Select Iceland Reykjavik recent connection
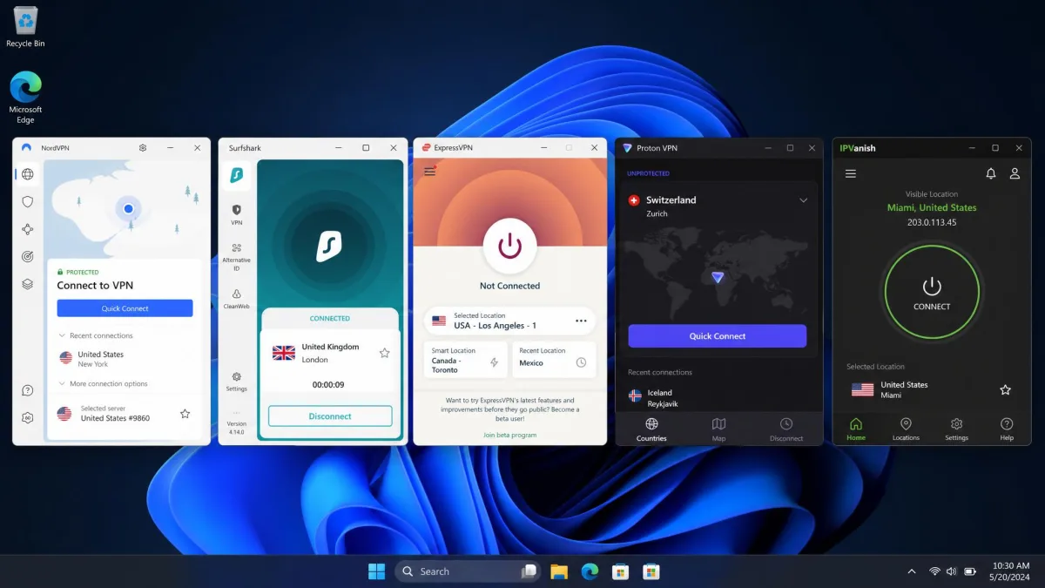Viewport: 1045px width, 588px height. tap(718, 398)
